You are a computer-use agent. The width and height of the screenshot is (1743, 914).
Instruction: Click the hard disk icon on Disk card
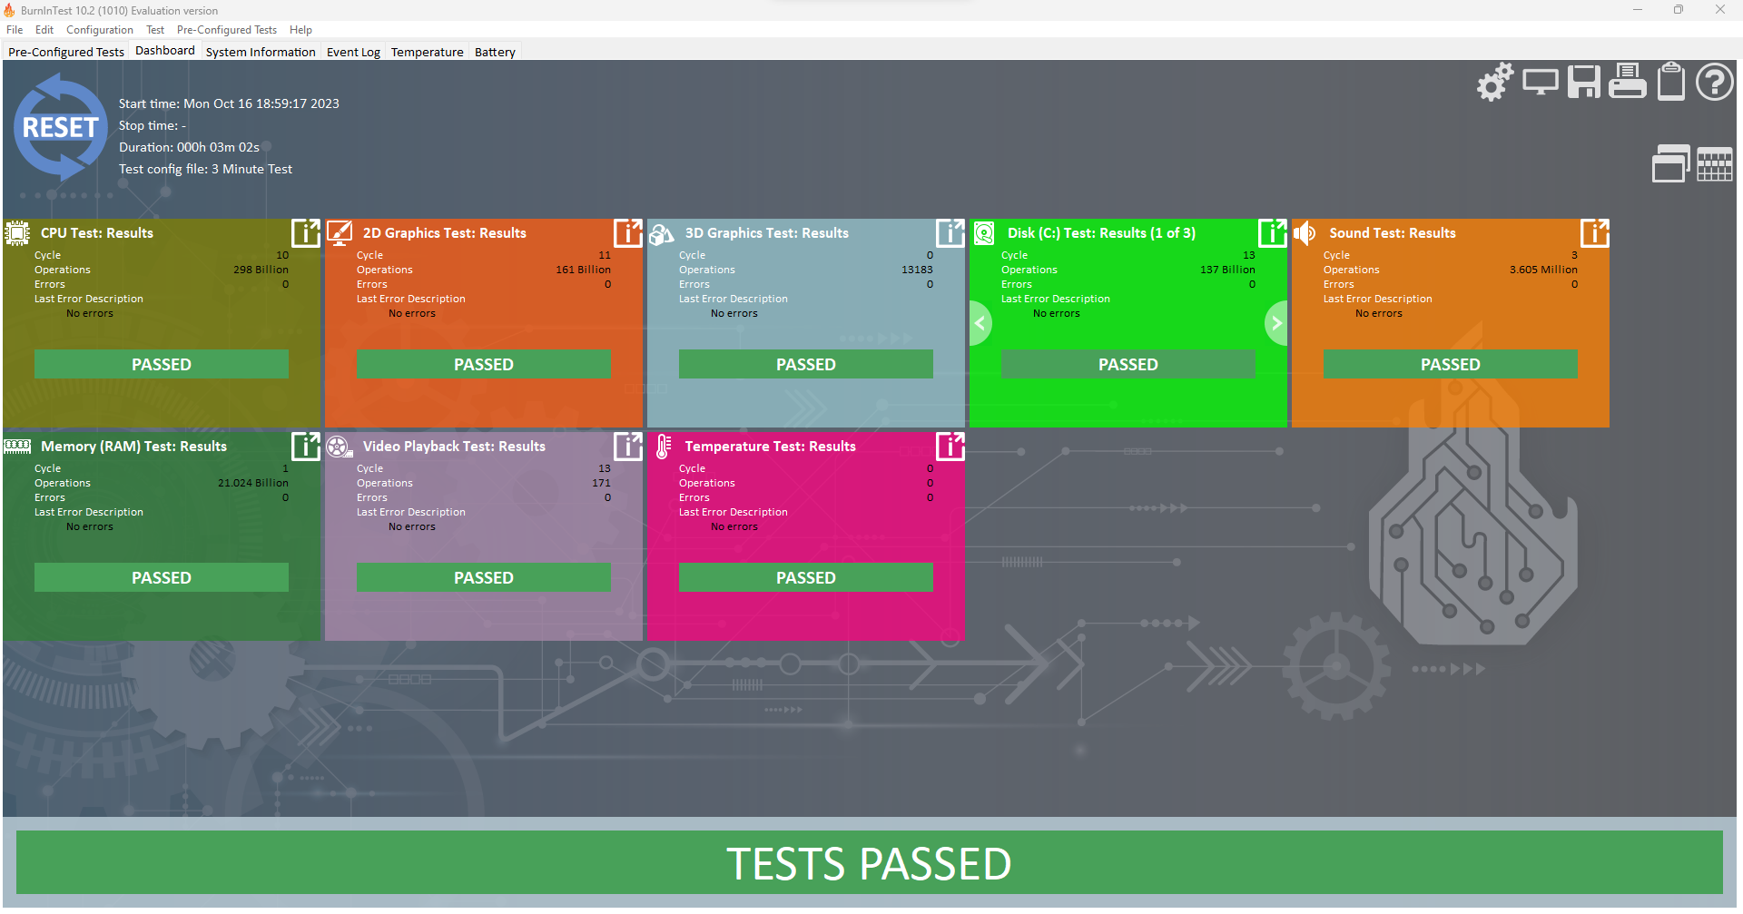(984, 233)
